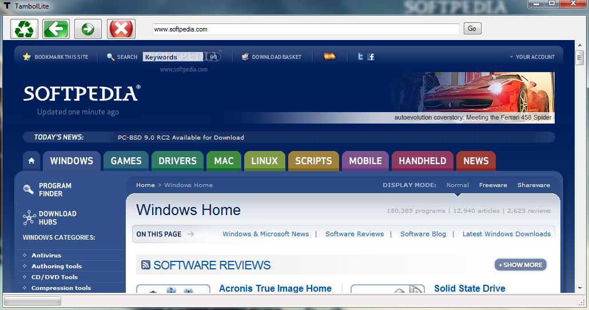Click the Download Basket icon
Image resolution: width=589 pixels, height=310 pixels.
(x=245, y=57)
